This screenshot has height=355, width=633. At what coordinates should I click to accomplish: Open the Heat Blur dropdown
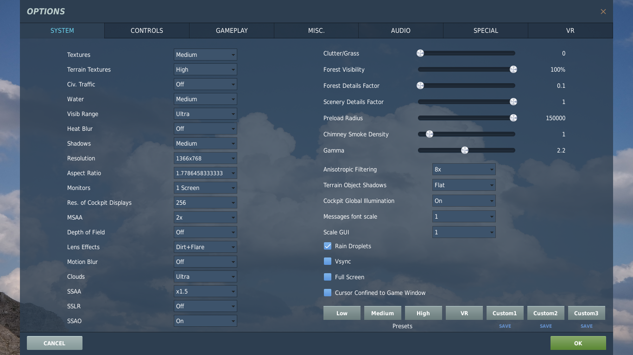[205, 129]
